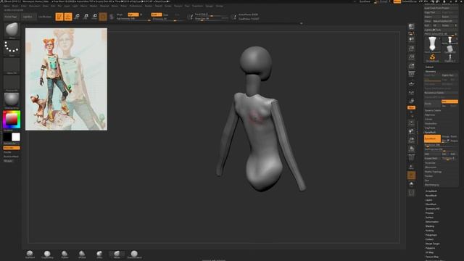Select the Rotate transform icon in top shelf
464x261 pixels.
[94, 17]
